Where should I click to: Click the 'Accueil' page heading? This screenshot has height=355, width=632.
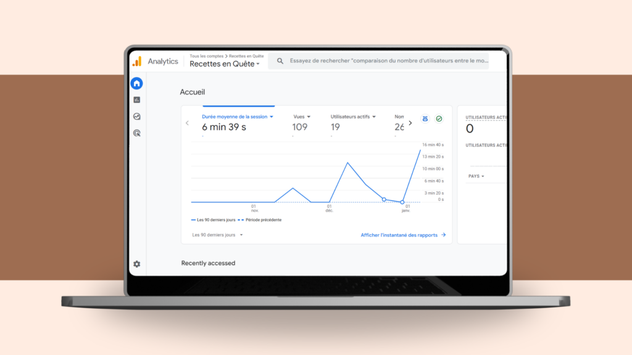point(193,92)
